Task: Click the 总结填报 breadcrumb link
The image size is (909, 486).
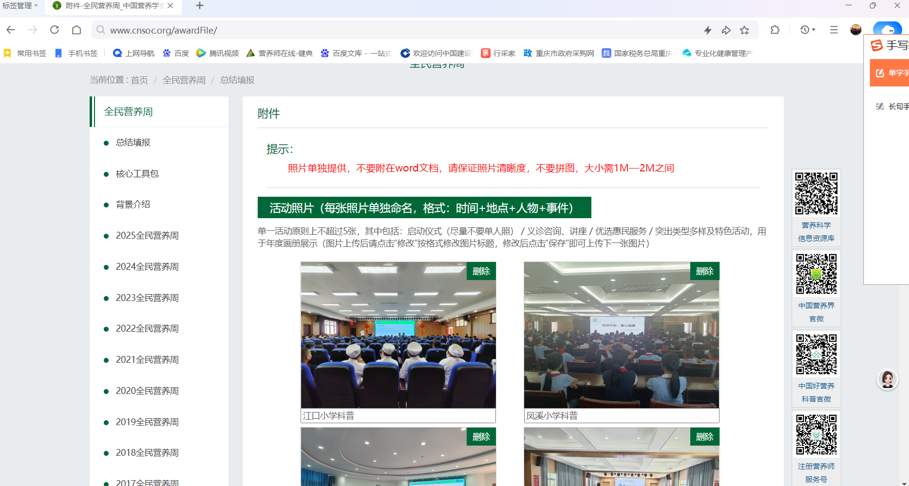Action: coord(237,80)
